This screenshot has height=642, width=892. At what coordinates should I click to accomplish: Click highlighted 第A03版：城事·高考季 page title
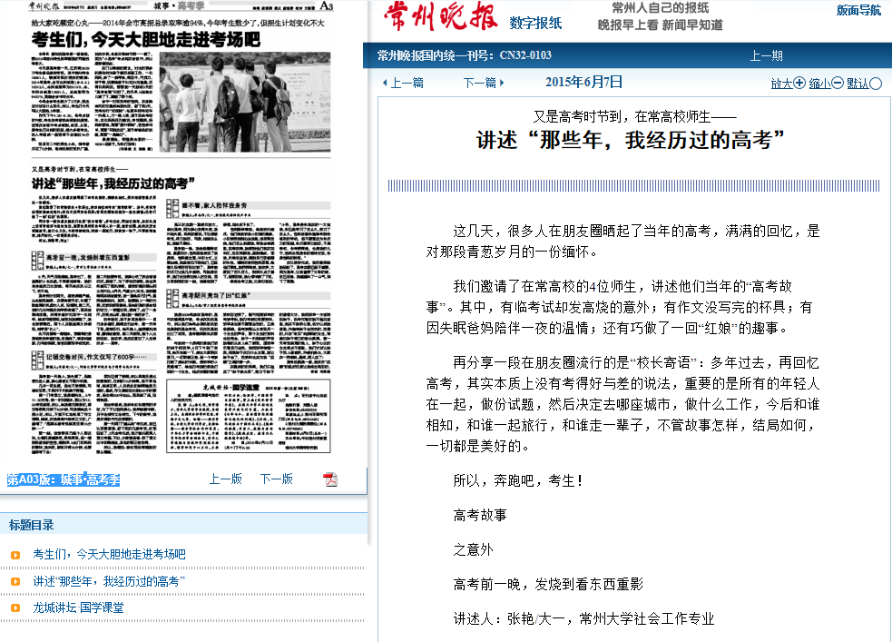point(64,479)
